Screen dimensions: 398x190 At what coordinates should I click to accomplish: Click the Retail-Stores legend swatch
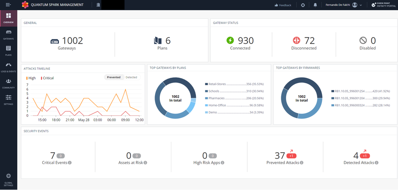[x=206, y=84]
